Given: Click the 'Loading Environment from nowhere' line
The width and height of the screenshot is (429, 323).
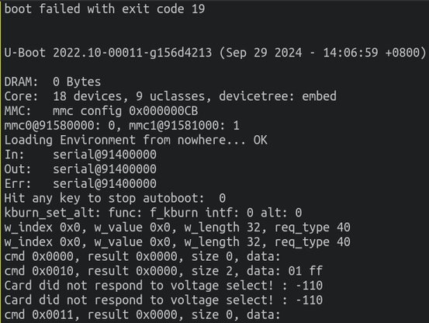Looking at the screenshot, I should (136, 141).
